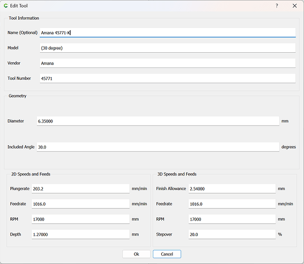
Task: Select the Model text field
Action: (168, 48)
